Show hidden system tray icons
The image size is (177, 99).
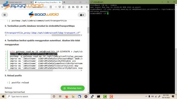146,97
